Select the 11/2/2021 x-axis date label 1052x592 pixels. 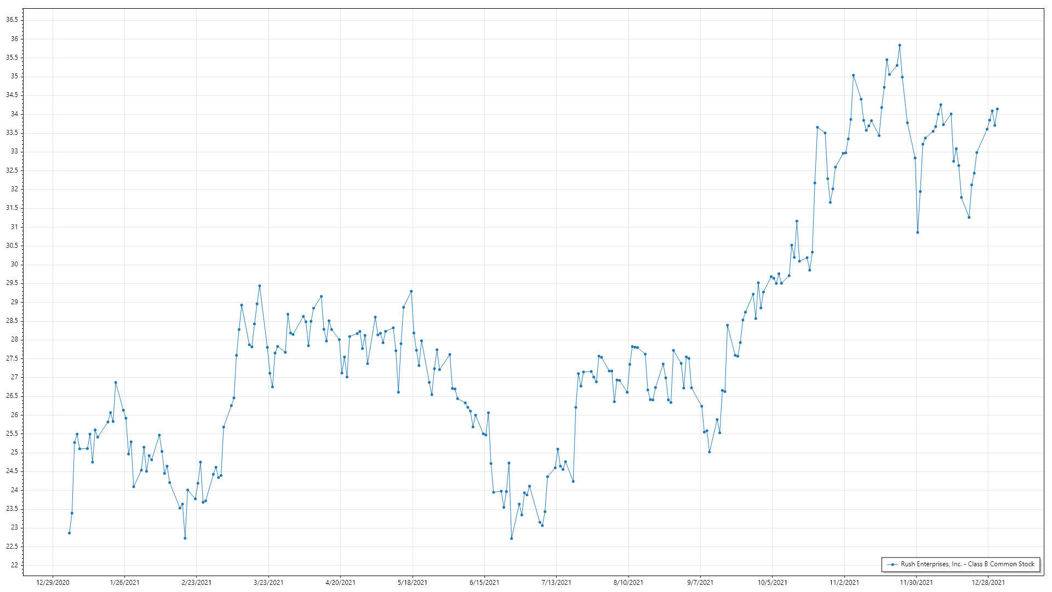[844, 582]
